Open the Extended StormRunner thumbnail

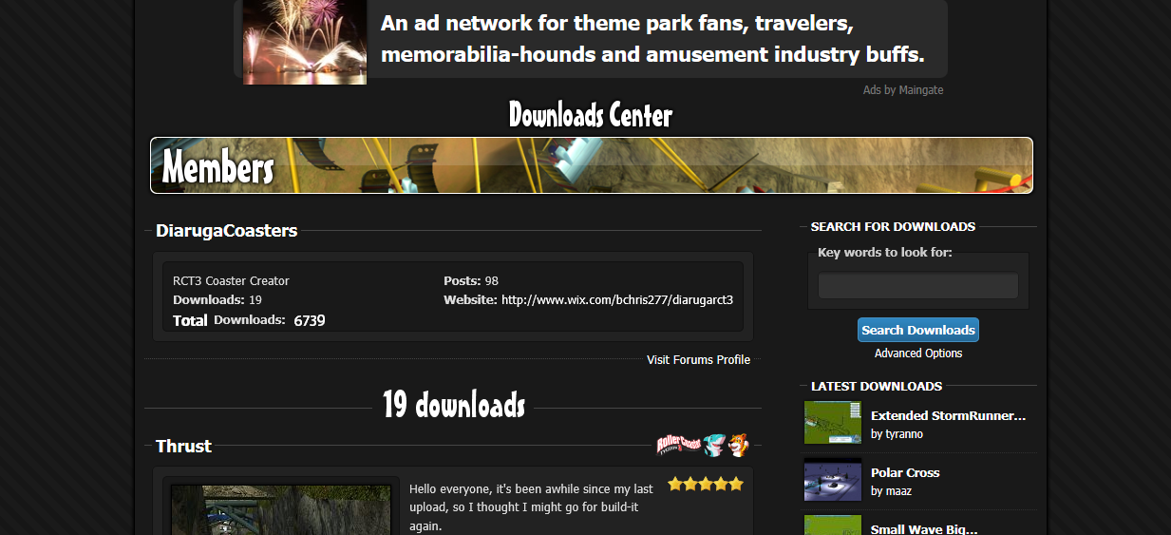(x=833, y=422)
